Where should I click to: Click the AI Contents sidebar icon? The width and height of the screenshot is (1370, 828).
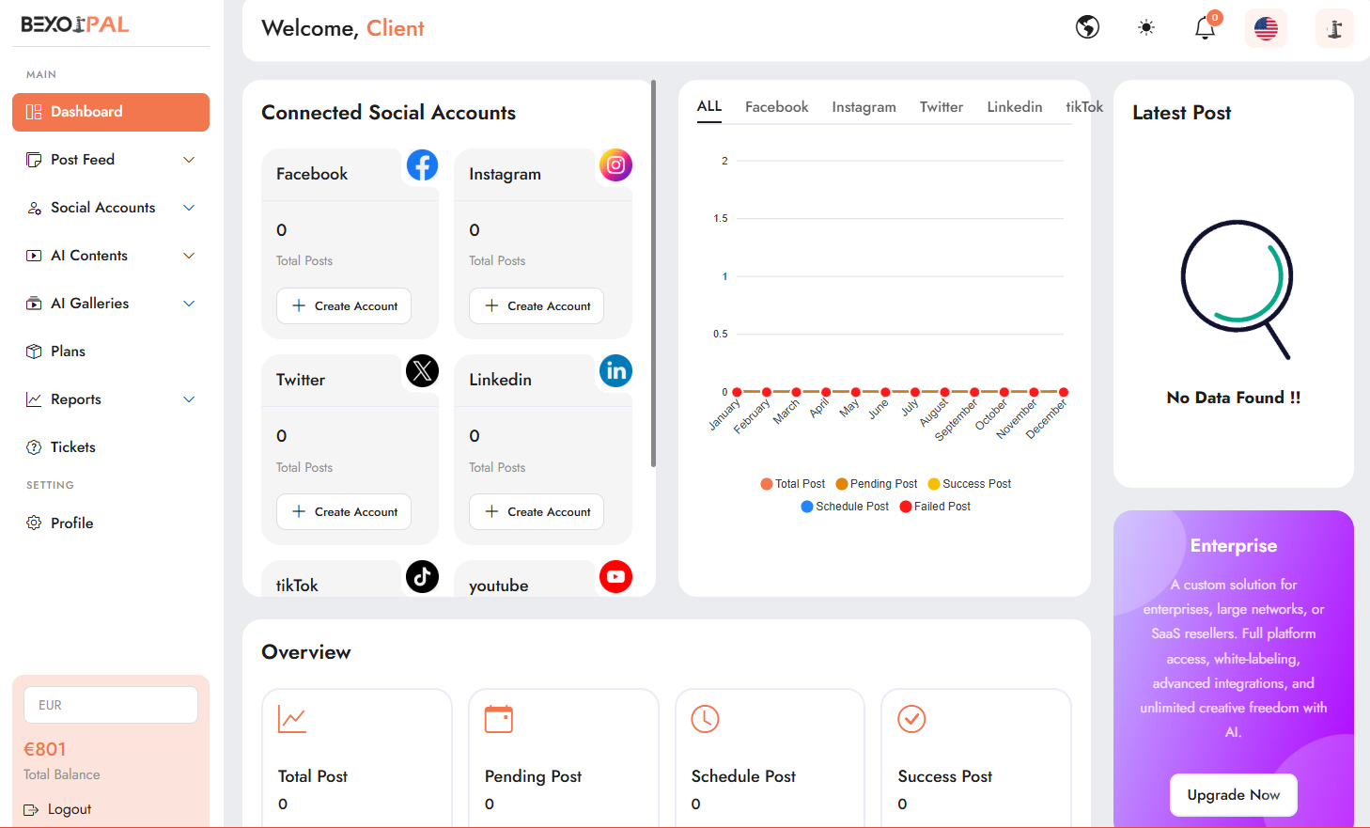click(x=34, y=256)
